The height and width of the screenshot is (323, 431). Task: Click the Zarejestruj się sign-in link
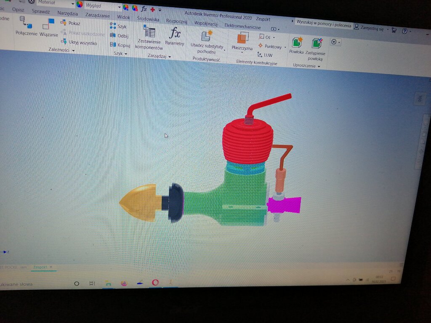click(x=369, y=28)
